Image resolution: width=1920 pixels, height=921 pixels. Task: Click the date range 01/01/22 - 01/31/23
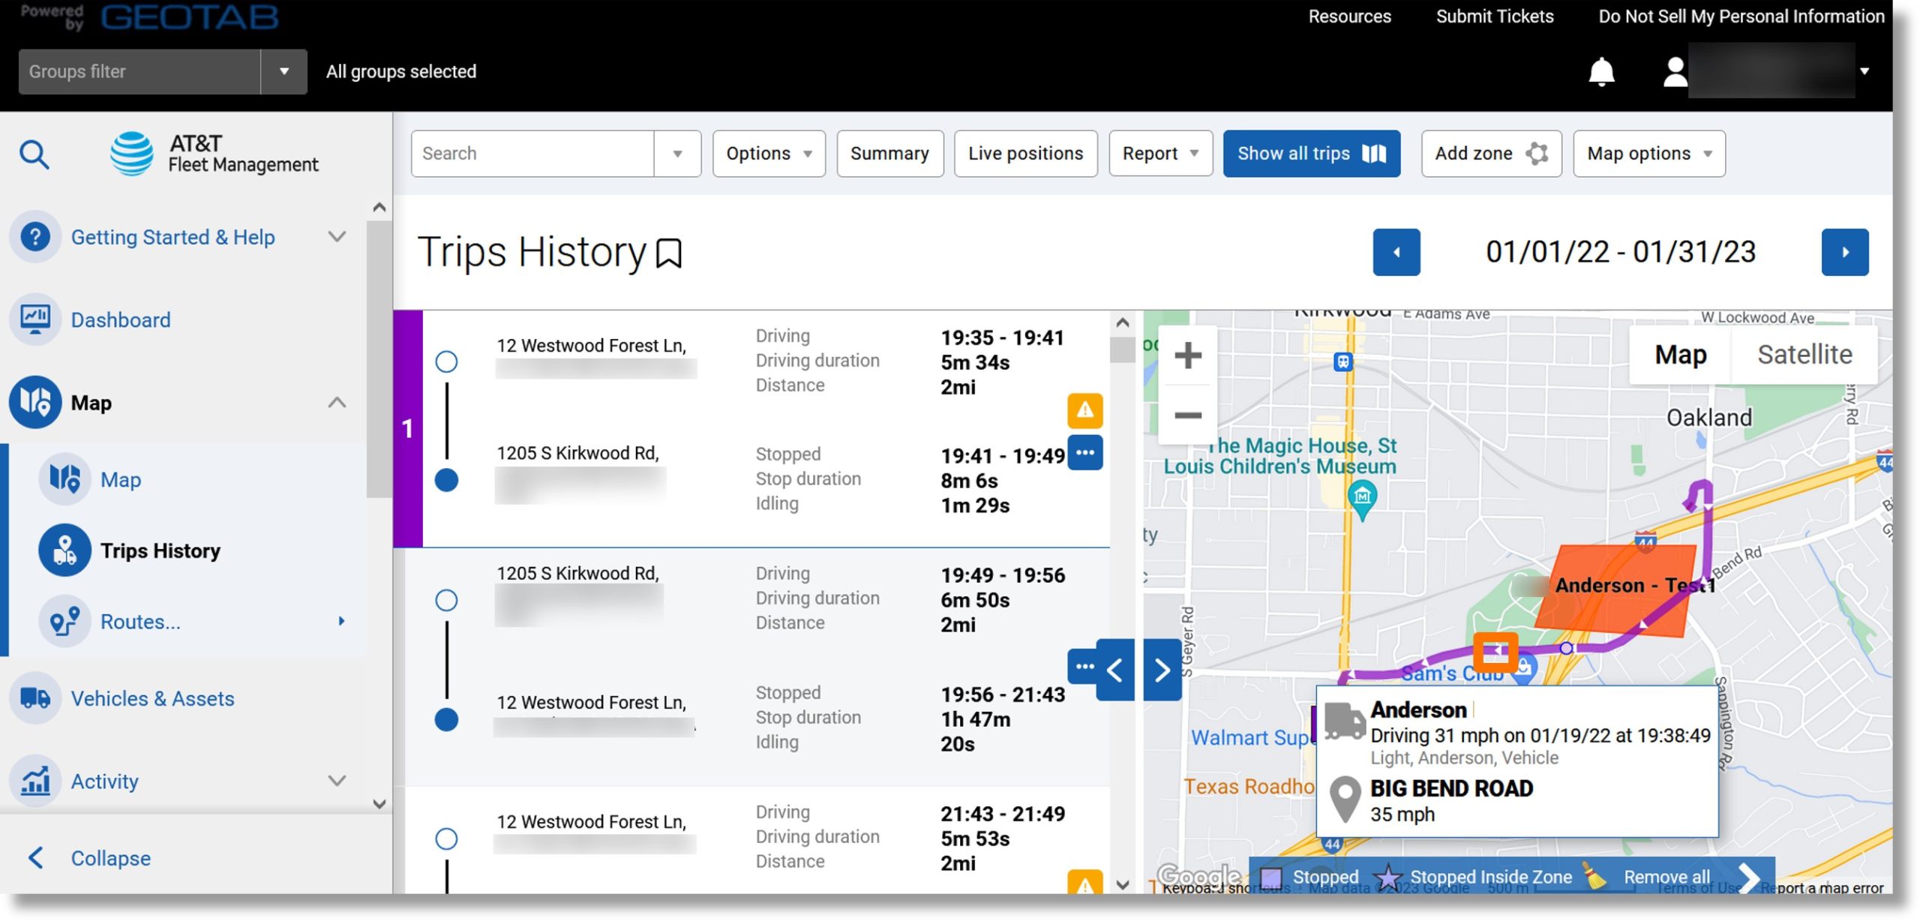point(1620,253)
